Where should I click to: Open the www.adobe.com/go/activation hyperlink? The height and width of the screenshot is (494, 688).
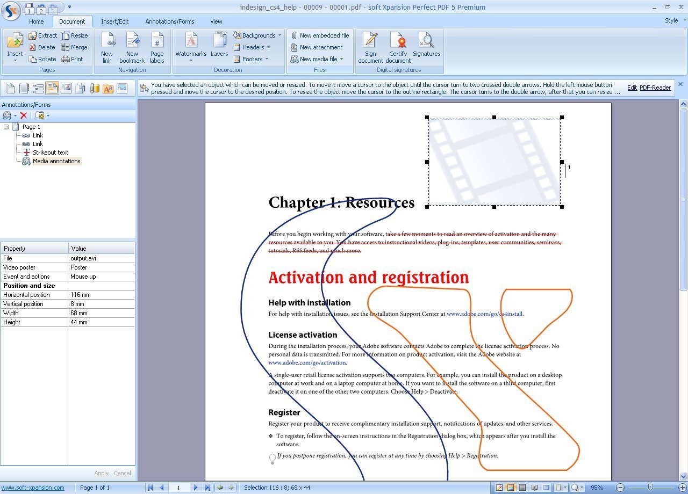click(x=307, y=362)
